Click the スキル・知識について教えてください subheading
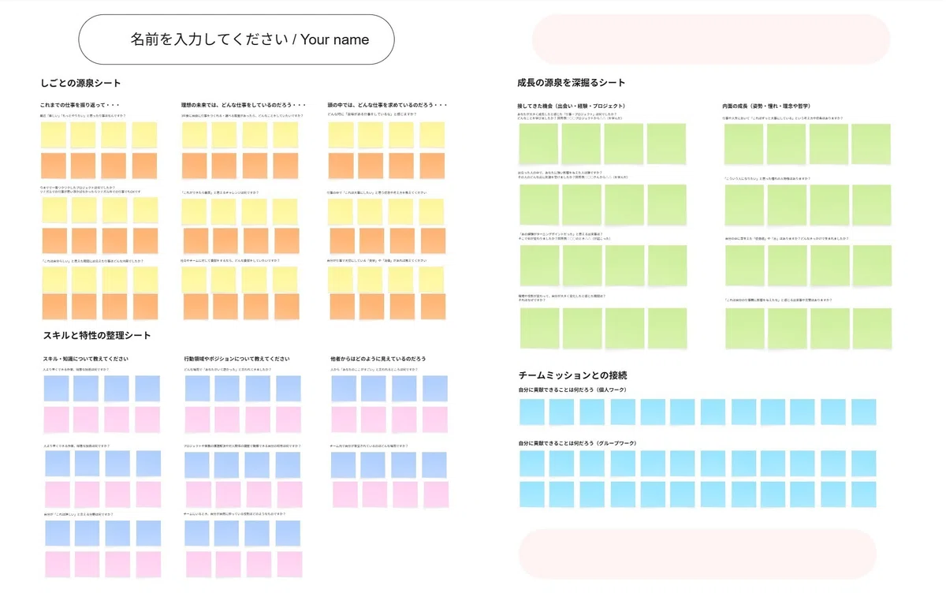The width and height of the screenshot is (946, 593). pyautogui.click(x=86, y=359)
